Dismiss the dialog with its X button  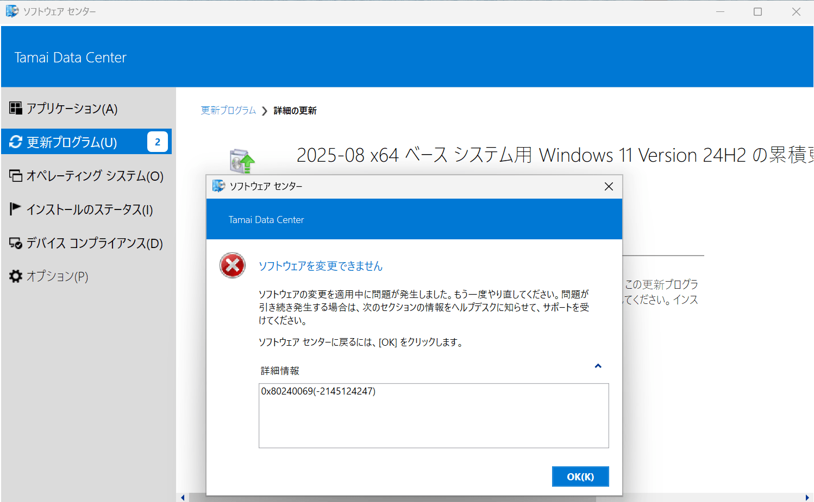[x=608, y=186]
